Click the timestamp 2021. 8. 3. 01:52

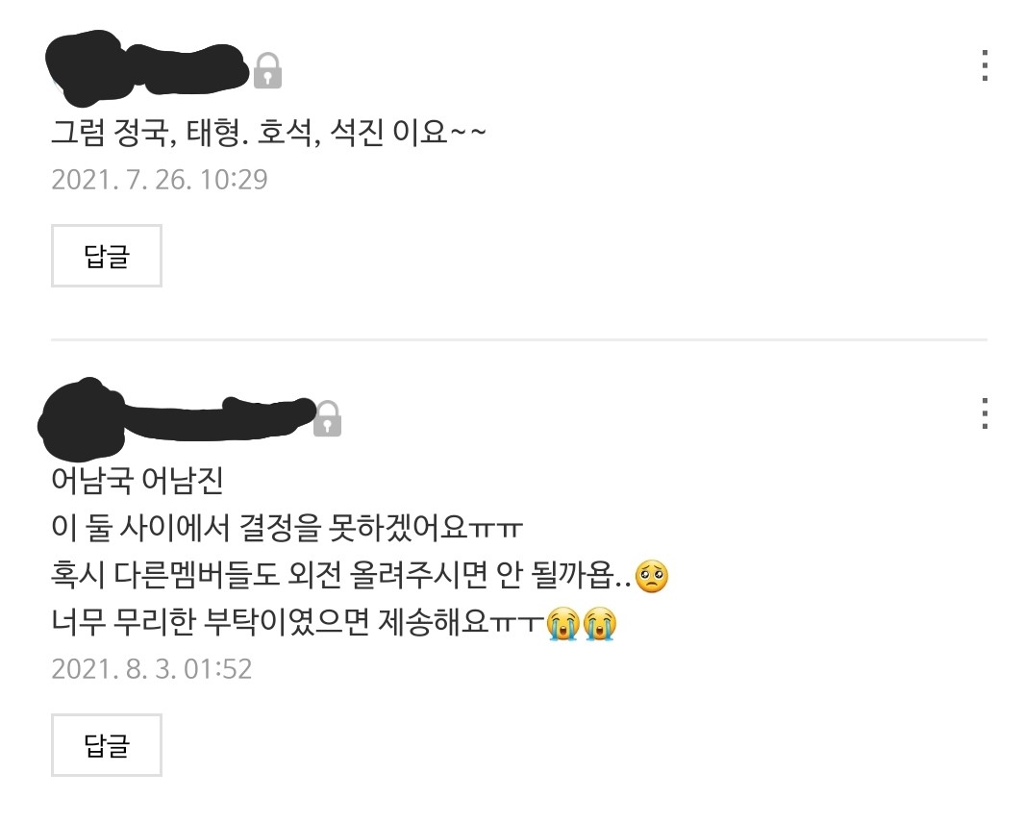(152, 668)
